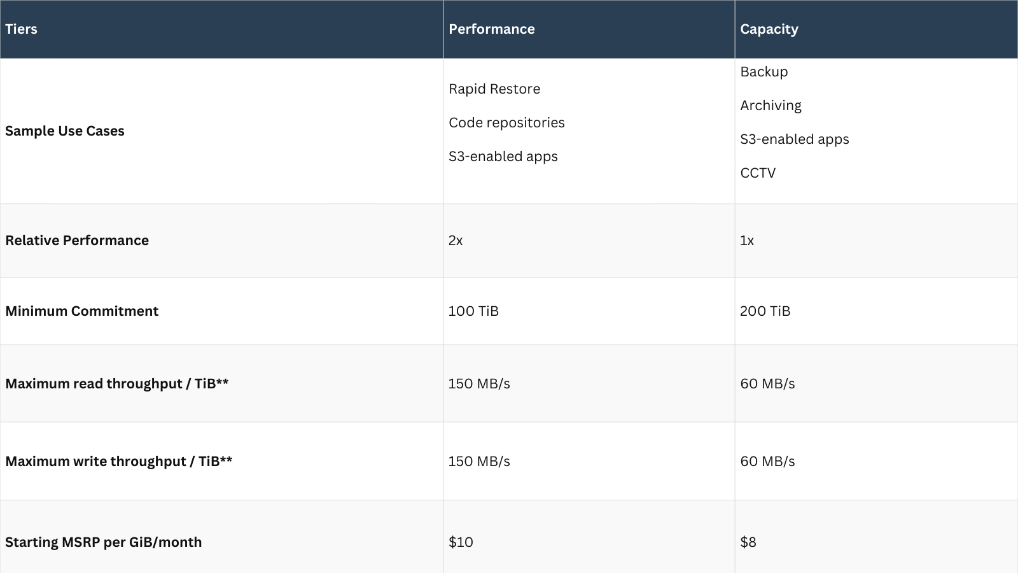Select the 2x relative performance value
Viewport: 1018px width, 573px height.
pyautogui.click(x=456, y=241)
